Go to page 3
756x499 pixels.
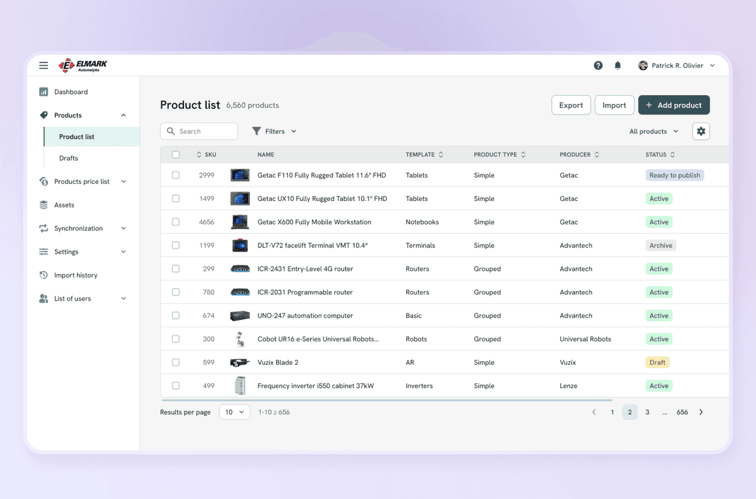647,412
